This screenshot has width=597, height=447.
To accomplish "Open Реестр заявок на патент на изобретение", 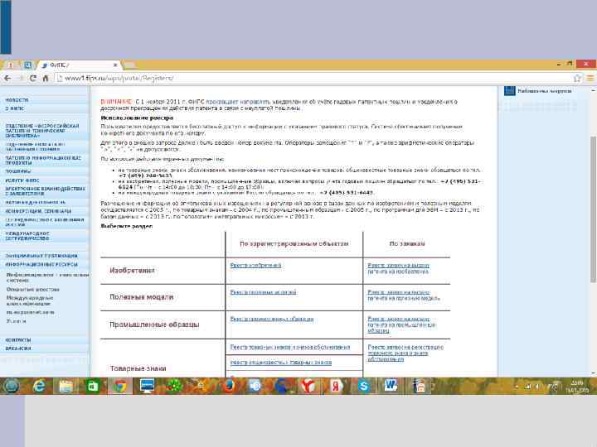I will click(398, 268).
